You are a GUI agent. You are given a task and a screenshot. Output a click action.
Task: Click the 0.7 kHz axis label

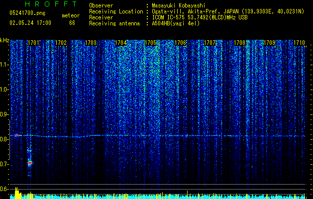click(4, 164)
